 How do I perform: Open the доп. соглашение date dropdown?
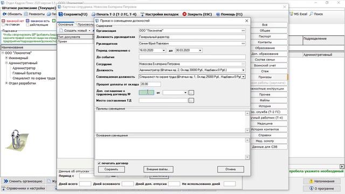tap(185, 93)
